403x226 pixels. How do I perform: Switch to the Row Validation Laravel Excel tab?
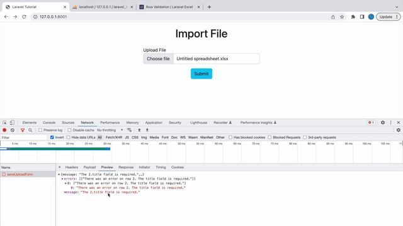point(169,7)
